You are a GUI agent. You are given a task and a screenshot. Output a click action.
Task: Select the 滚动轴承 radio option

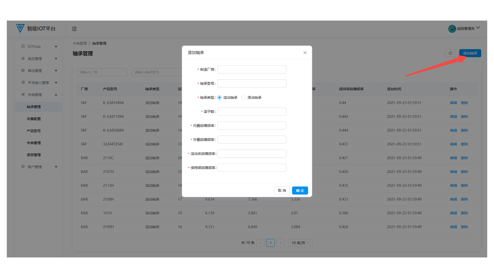tap(219, 98)
